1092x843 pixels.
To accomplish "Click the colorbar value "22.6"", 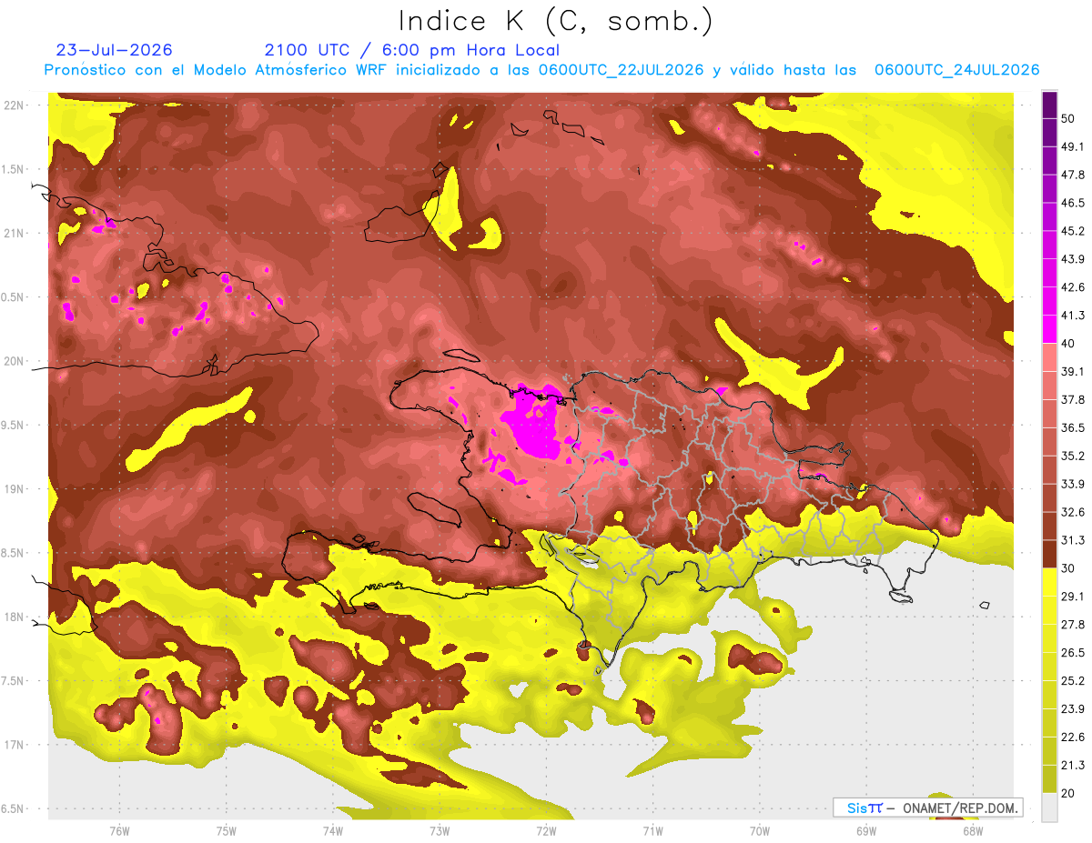I will click(x=1073, y=737).
